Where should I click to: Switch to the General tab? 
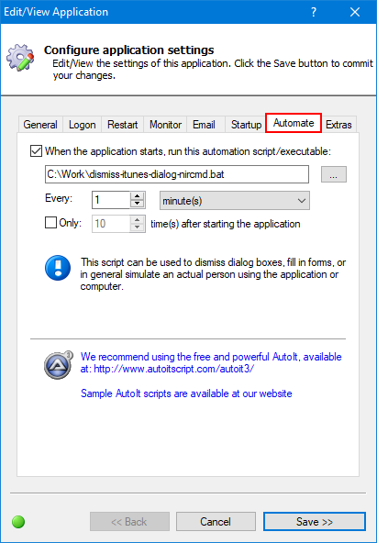point(40,125)
